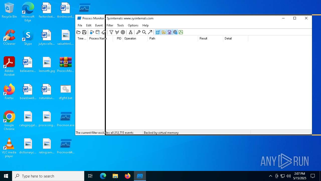Click the Time column header

82,38
